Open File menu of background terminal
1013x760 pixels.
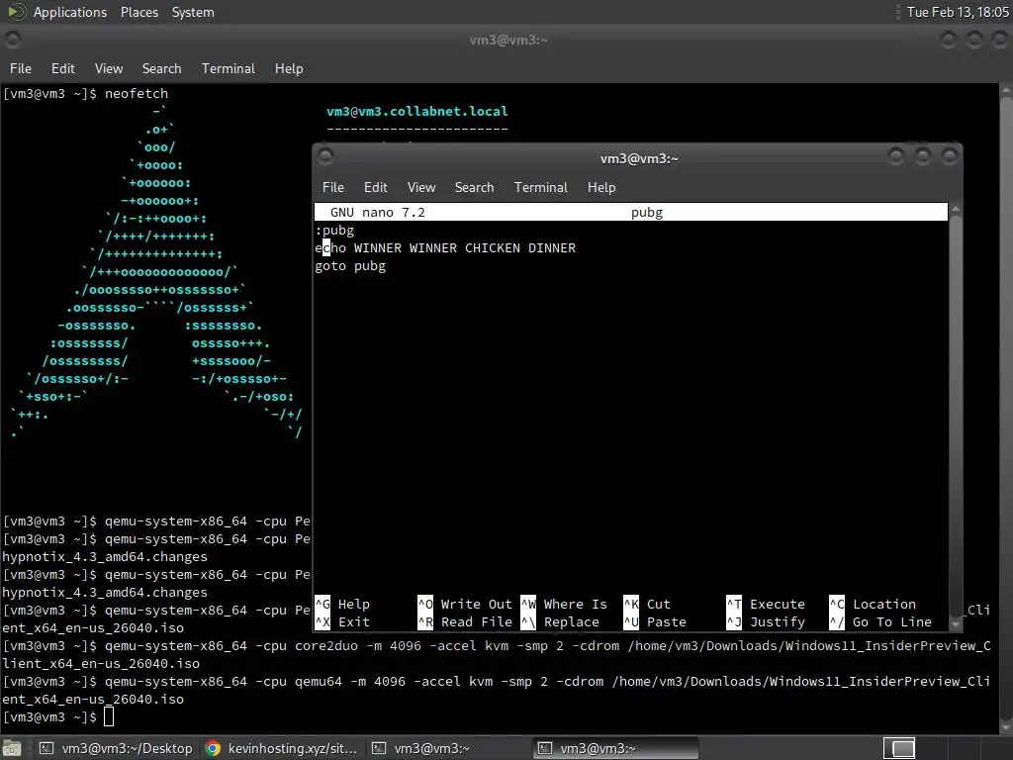[x=20, y=68]
